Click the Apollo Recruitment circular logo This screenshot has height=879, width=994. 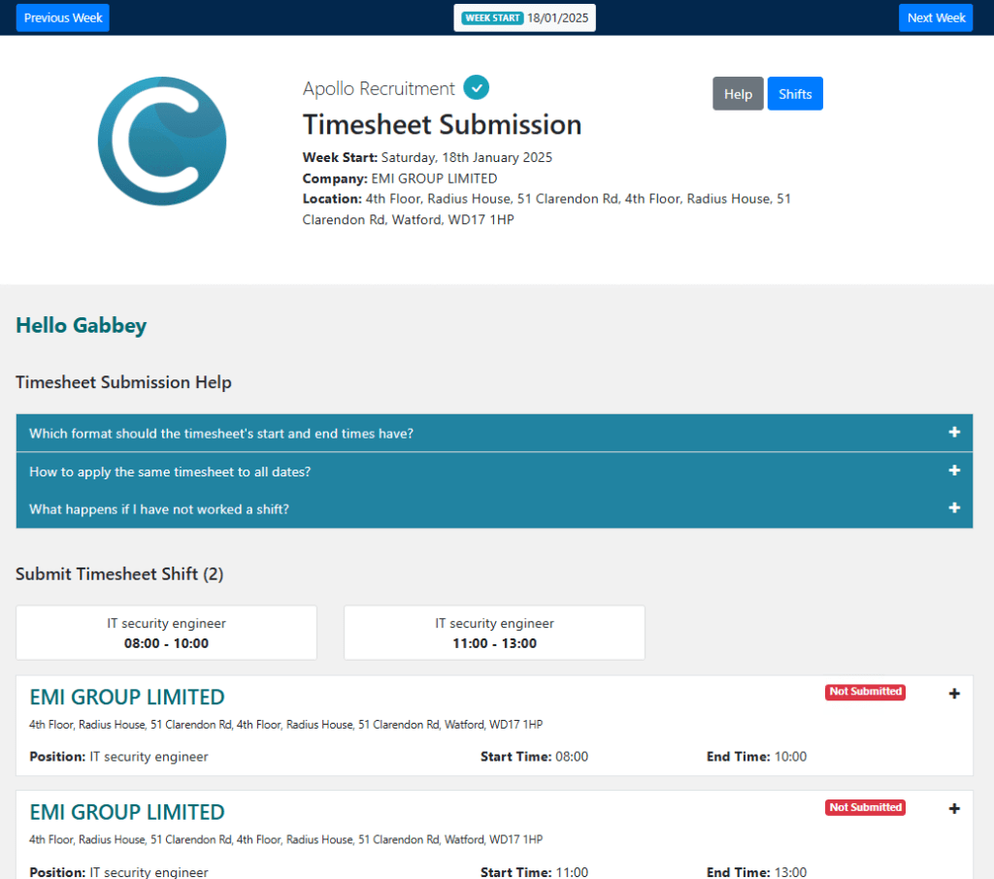pyautogui.click(x=162, y=141)
